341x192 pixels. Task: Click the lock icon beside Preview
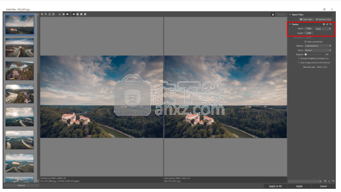pos(273,15)
